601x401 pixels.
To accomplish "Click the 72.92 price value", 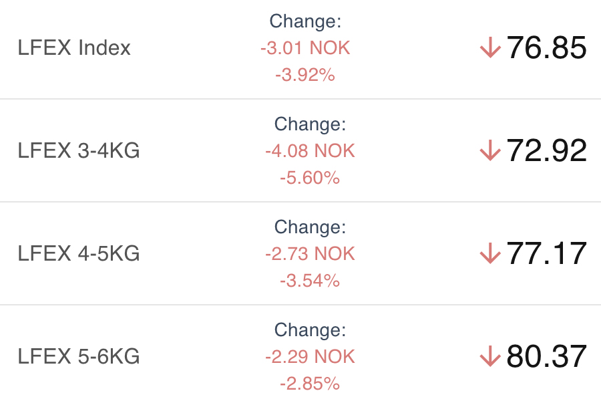I will (546, 151).
